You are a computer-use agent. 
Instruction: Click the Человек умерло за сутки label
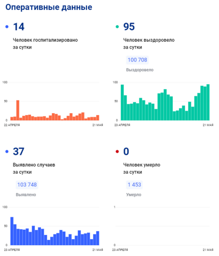142,168
